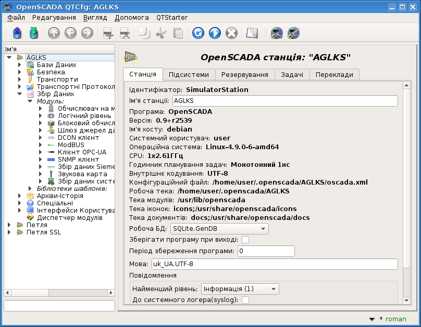421x327 pixels.
Task: Click the Ім'я tree column header
Action: pos(59,49)
